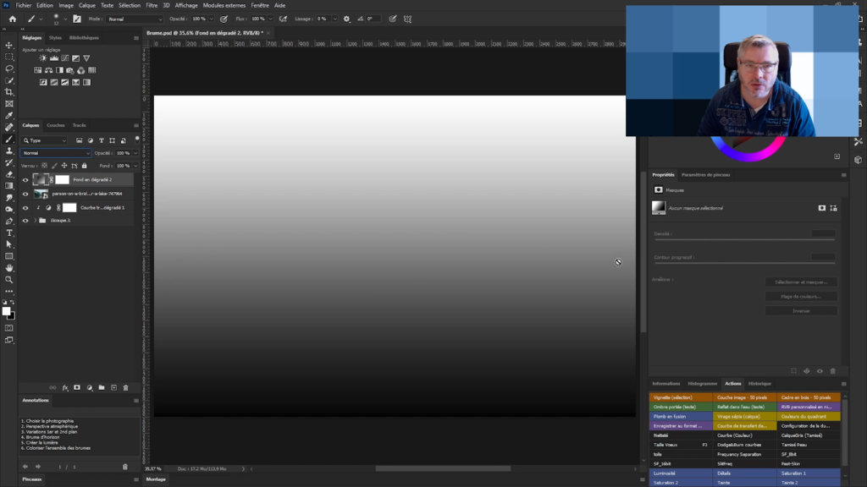The width and height of the screenshot is (867, 487).
Task: Select the Pen tool
Action: coord(8,222)
